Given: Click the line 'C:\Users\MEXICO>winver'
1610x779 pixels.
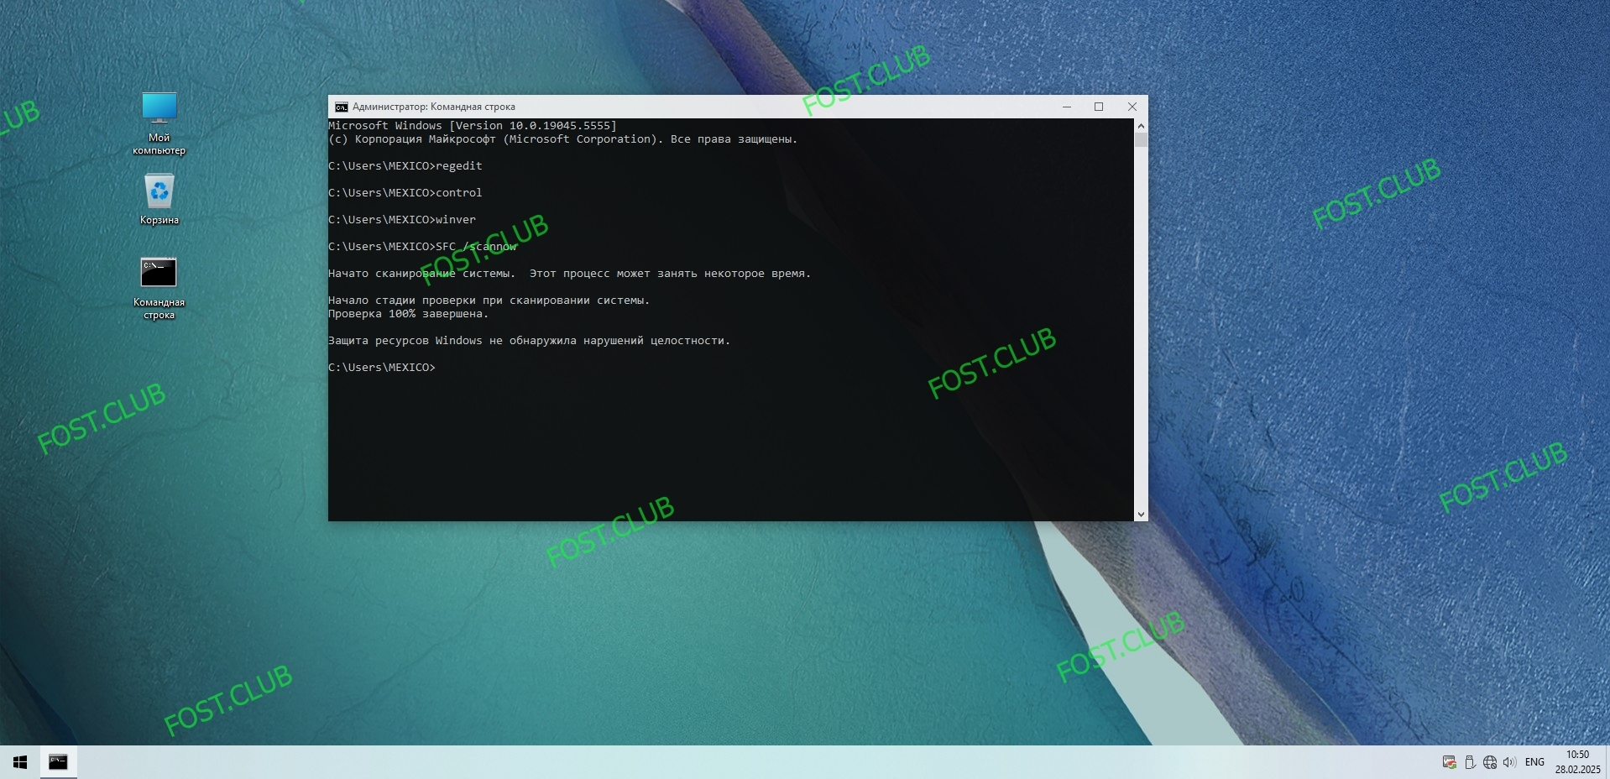Looking at the screenshot, I should tap(402, 220).
